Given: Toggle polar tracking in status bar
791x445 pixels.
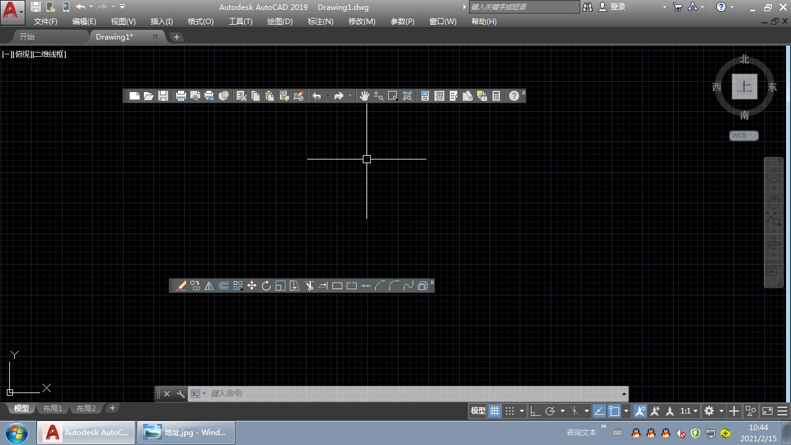Looking at the screenshot, I should pyautogui.click(x=550, y=411).
